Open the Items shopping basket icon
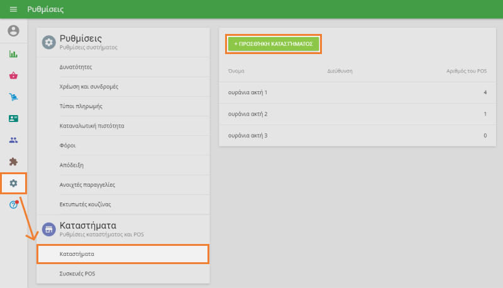503x288 pixels. tap(13, 75)
